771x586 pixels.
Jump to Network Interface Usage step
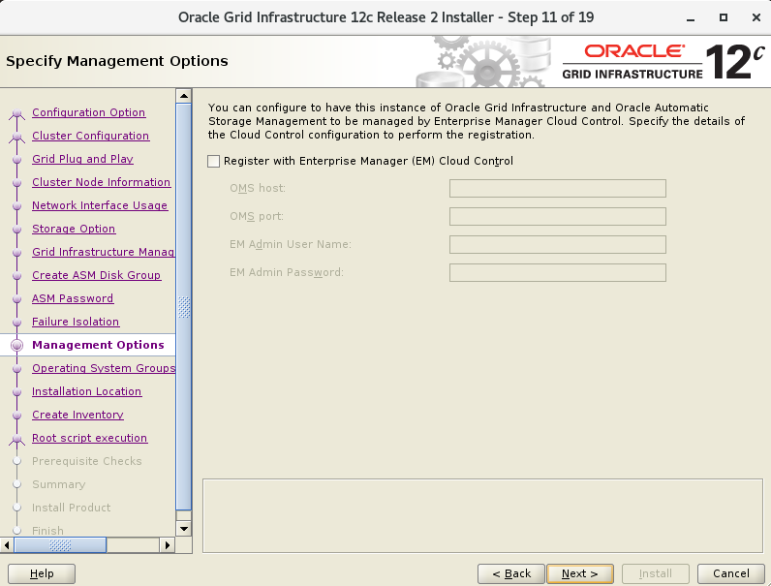point(99,205)
